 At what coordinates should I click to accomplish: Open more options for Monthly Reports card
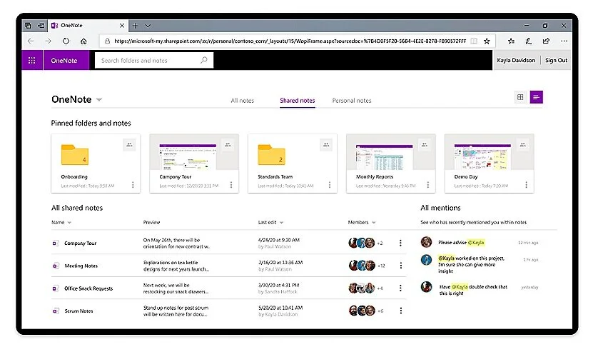(x=428, y=185)
